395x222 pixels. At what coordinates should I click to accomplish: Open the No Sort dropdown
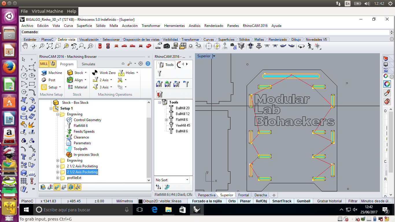pos(172,180)
